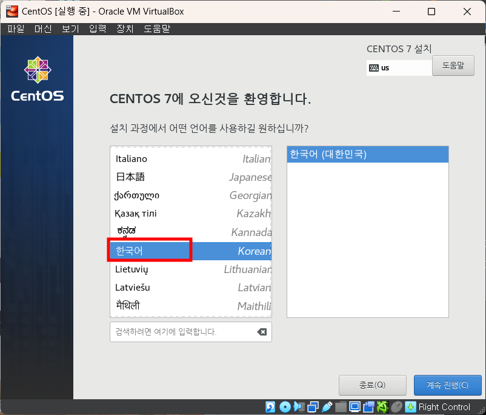The height and width of the screenshot is (415, 486).
Task: Click the USB devices icon in status bar
Action: [x=327, y=407]
